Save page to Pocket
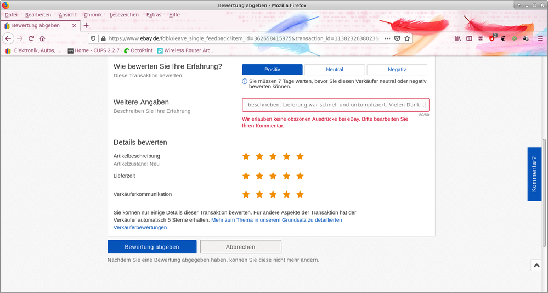The height and width of the screenshot is (293, 548). [398, 38]
